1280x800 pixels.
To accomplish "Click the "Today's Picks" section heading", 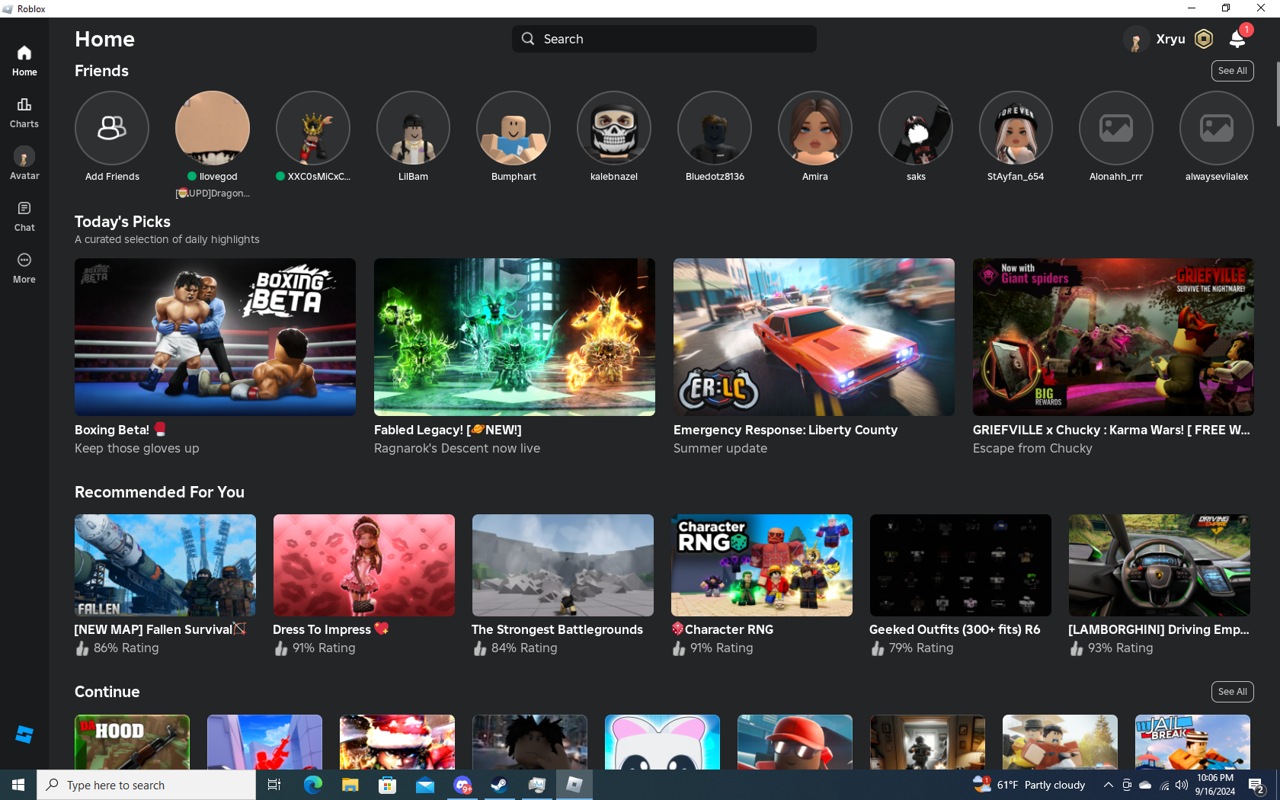I will [x=123, y=222].
